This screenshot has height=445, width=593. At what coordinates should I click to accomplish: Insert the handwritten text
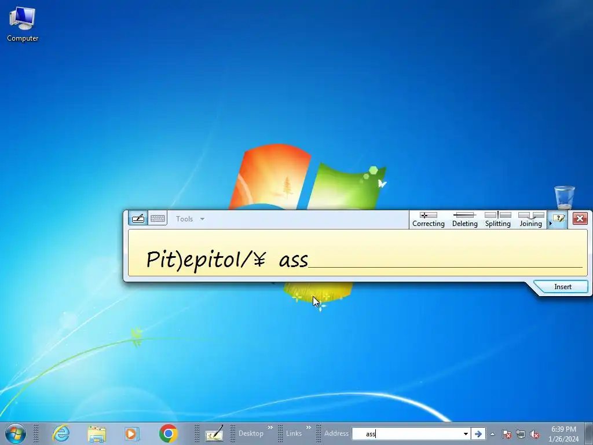click(562, 286)
